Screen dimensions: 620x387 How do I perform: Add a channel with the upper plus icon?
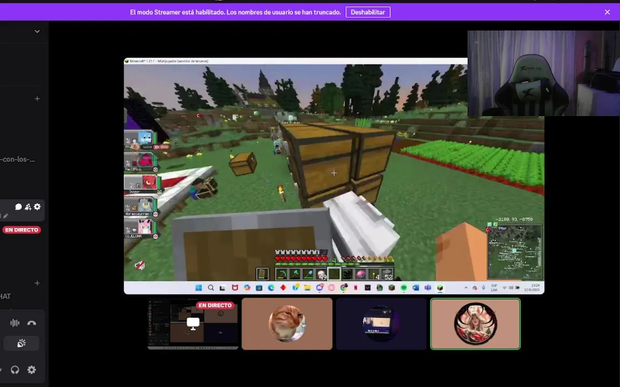(37, 99)
